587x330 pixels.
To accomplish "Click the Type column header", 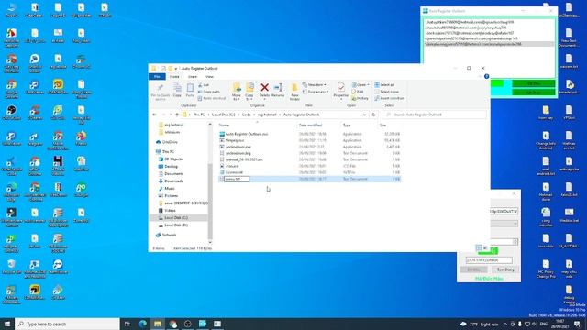I will (347, 126).
